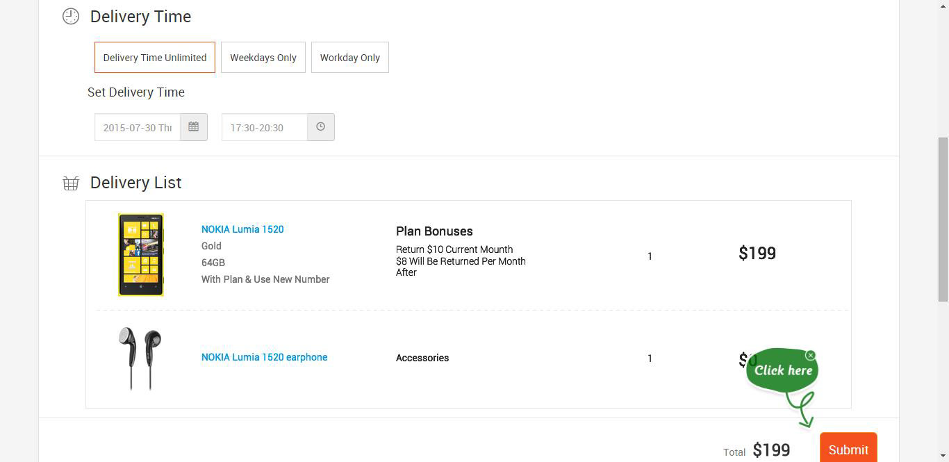The width and height of the screenshot is (949, 462).
Task: Click the page vertical scrollbar thumb
Action: (x=943, y=219)
